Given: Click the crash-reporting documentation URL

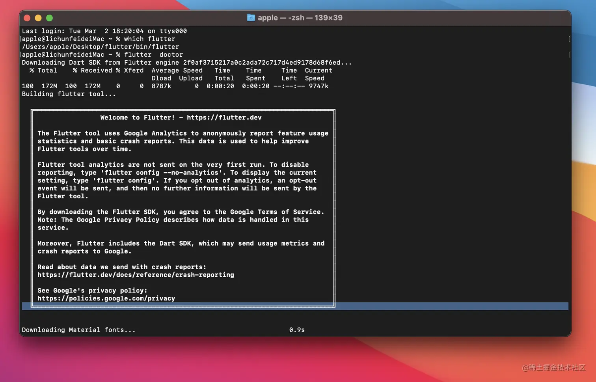Looking at the screenshot, I should (x=136, y=275).
